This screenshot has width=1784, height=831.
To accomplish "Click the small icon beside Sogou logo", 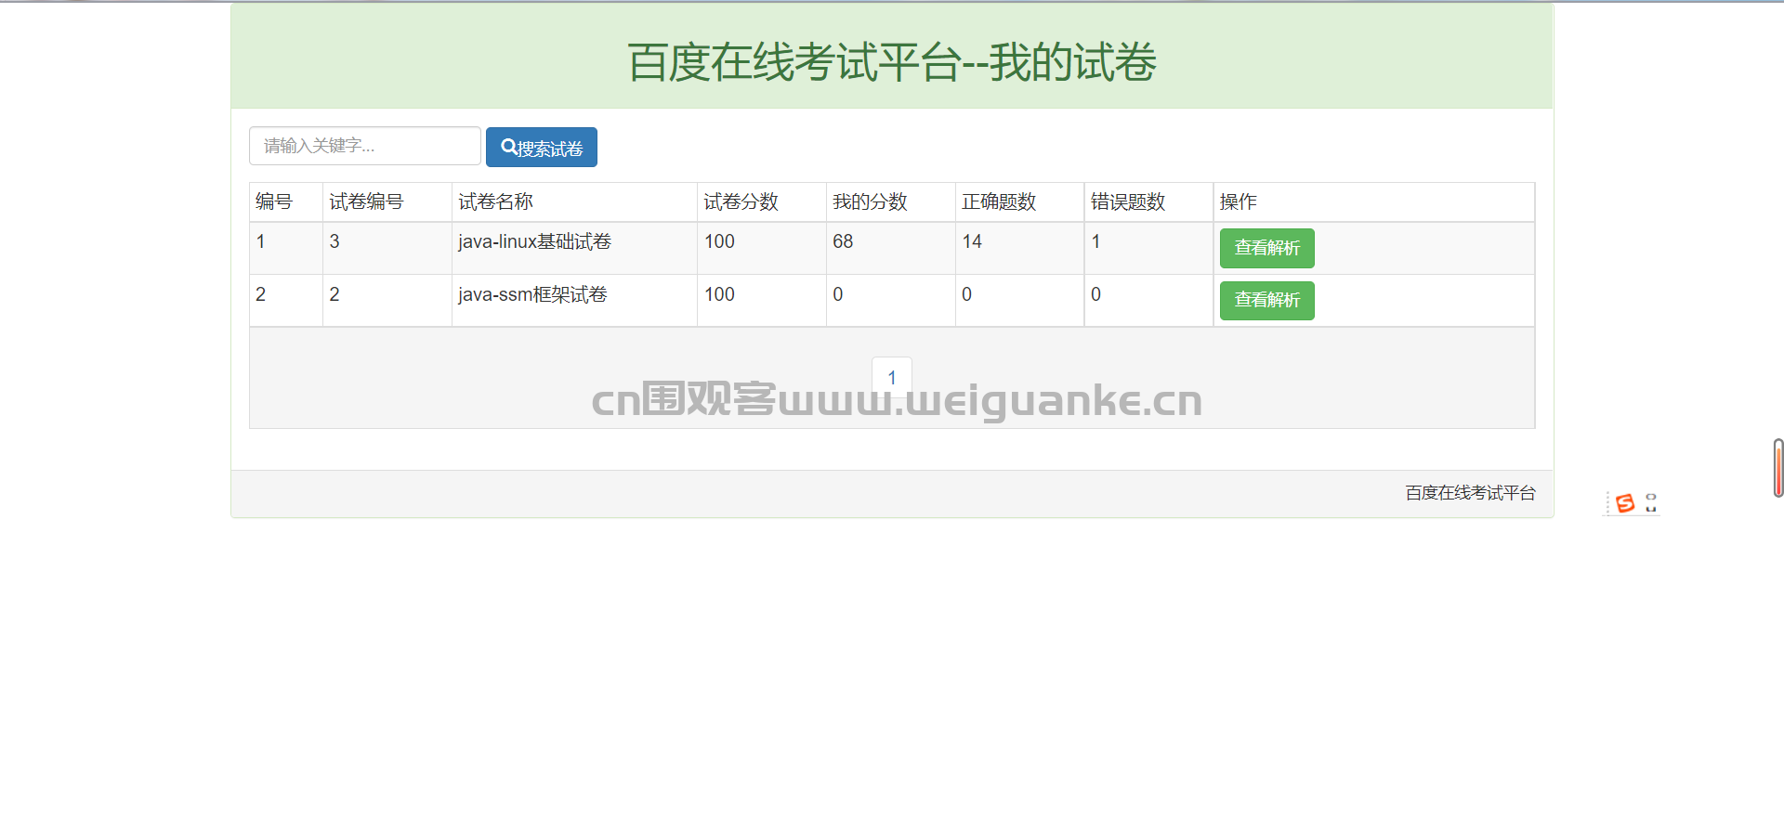I will (x=1651, y=502).
